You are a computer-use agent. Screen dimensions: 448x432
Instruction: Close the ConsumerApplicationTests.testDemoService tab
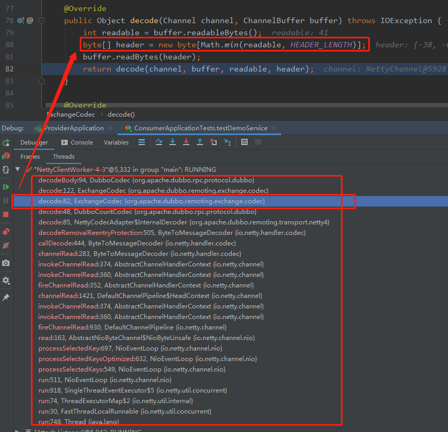[273, 128]
